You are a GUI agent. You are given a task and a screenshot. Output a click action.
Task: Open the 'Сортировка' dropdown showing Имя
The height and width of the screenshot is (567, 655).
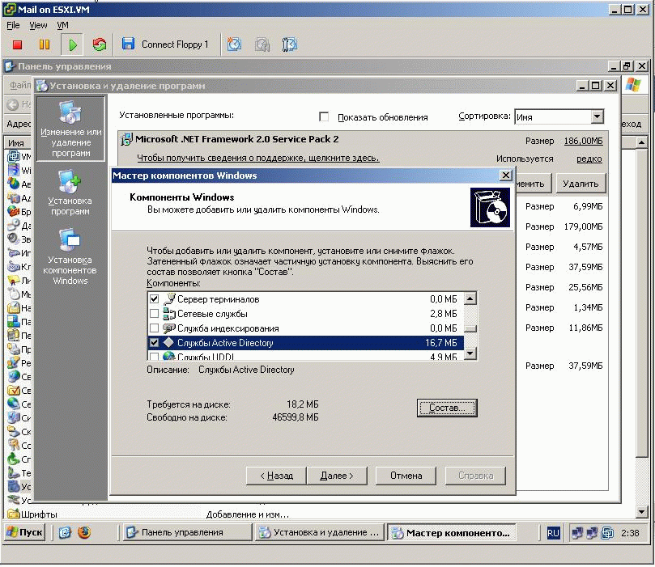click(598, 116)
